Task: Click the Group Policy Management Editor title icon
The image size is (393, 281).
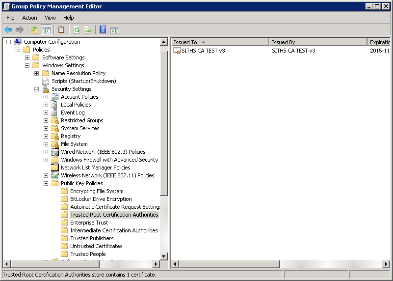Action: tap(6, 6)
